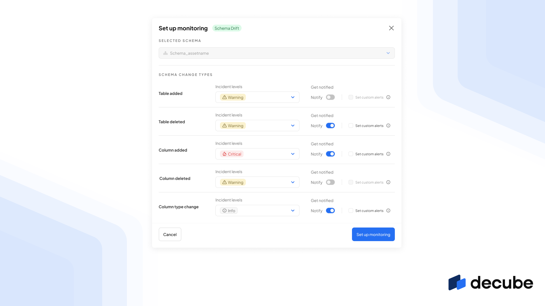Click the Set up monitoring button
This screenshot has width=545, height=306.
(373, 234)
